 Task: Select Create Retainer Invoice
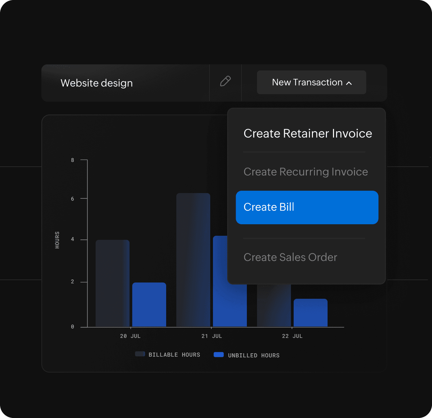pyautogui.click(x=308, y=133)
